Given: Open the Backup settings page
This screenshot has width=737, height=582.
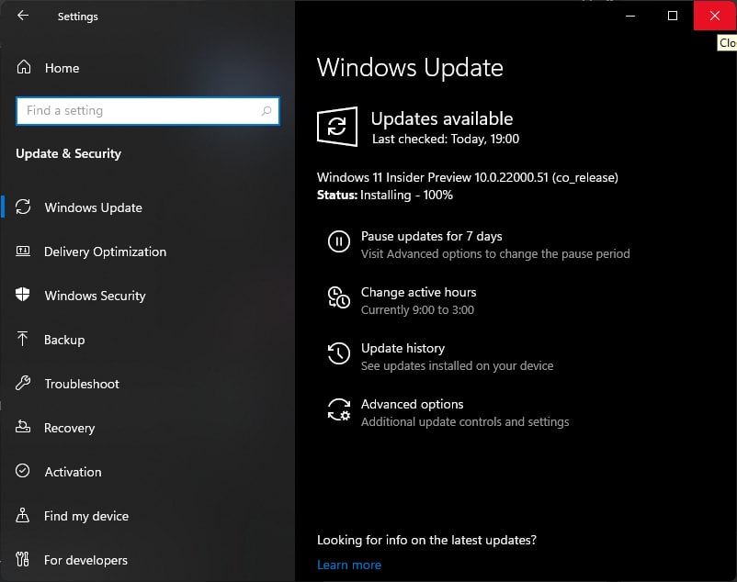Looking at the screenshot, I should tap(64, 340).
